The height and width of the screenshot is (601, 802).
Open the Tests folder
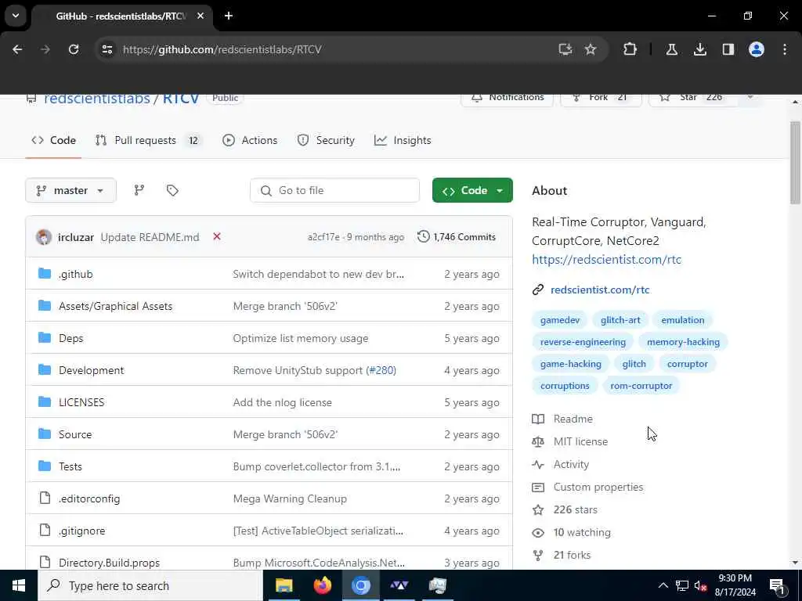70,466
